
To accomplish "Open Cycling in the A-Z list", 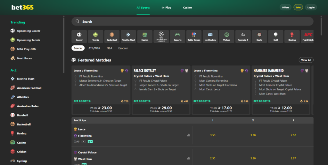I will point(22,161).
